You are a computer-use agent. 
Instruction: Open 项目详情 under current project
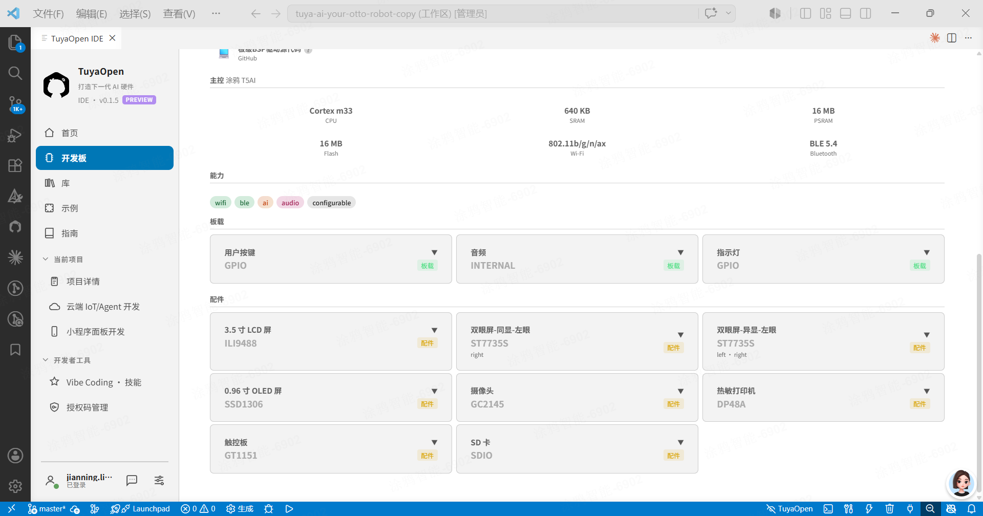click(x=104, y=282)
